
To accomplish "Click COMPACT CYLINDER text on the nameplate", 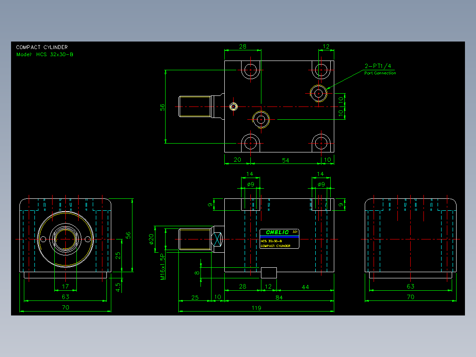I will pyautogui.click(x=276, y=246).
